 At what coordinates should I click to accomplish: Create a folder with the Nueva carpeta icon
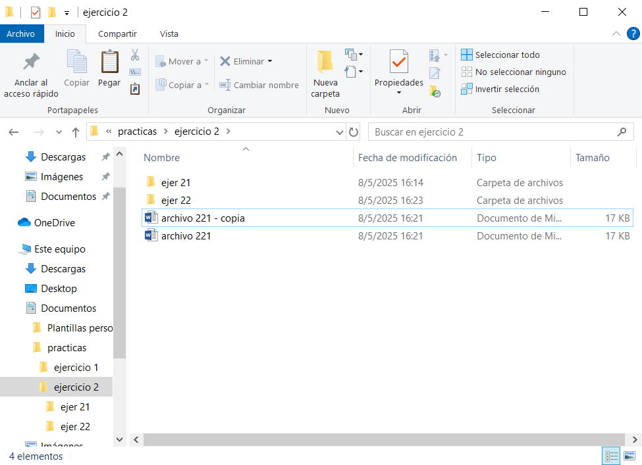pos(325,62)
